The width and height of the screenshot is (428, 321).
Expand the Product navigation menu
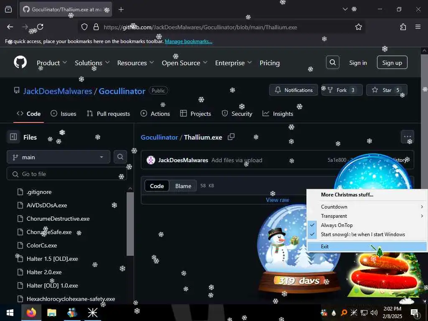pyautogui.click(x=52, y=63)
